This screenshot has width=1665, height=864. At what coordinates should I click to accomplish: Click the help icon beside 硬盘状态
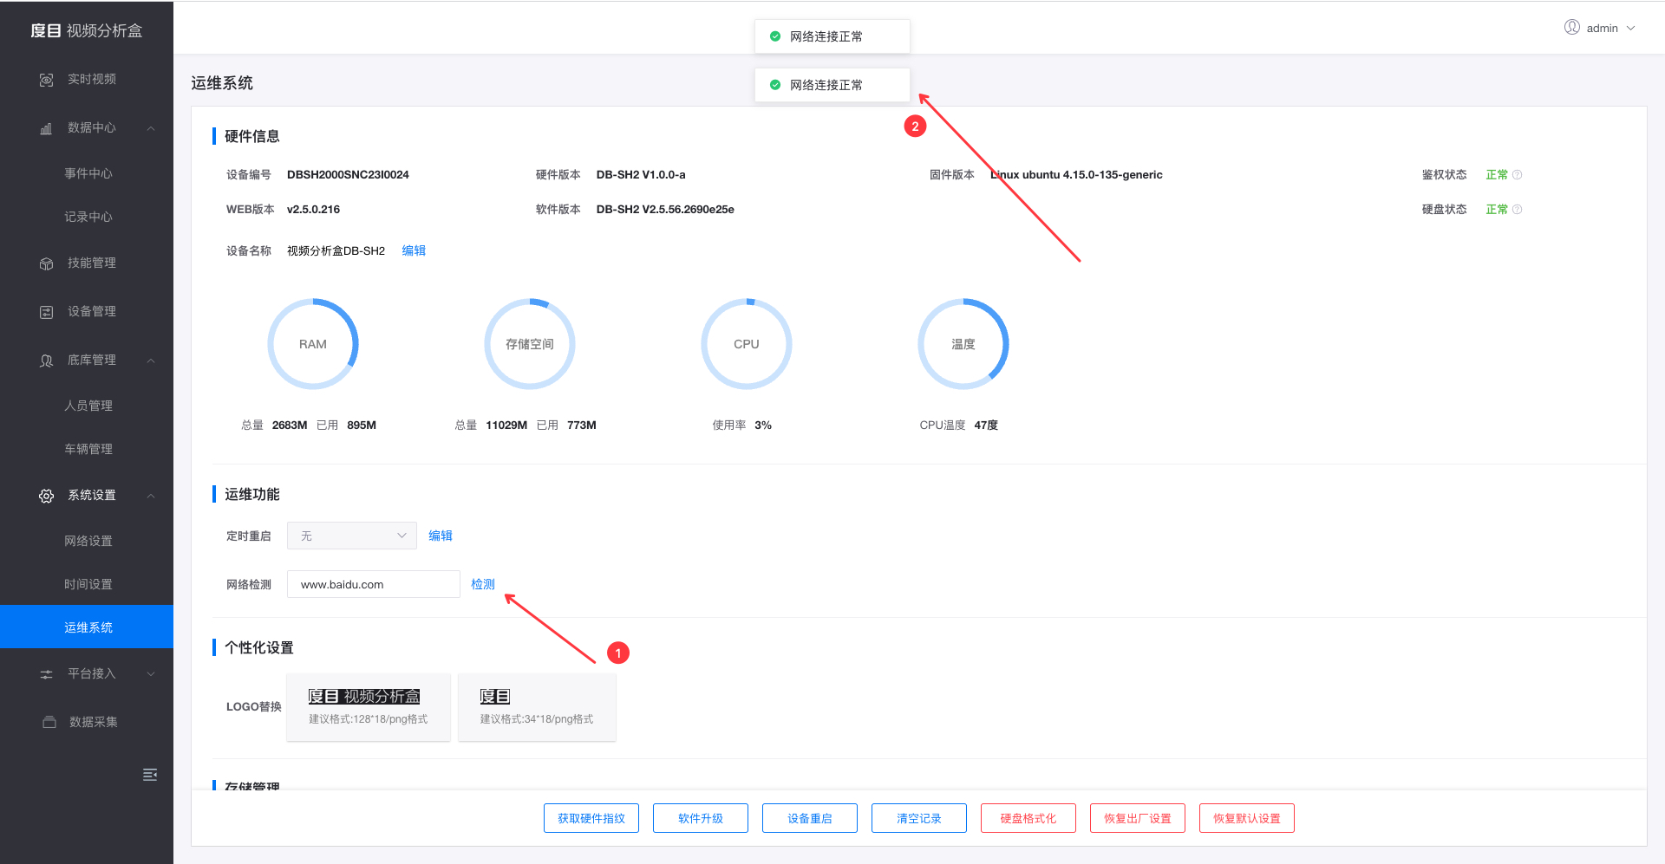coord(1517,210)
